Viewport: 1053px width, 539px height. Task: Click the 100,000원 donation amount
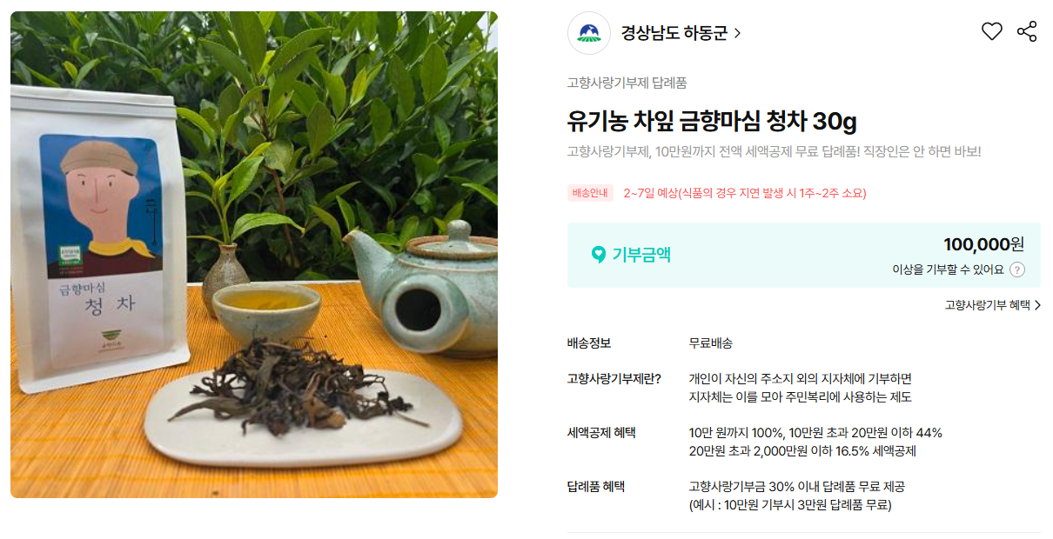click(984, 244)
